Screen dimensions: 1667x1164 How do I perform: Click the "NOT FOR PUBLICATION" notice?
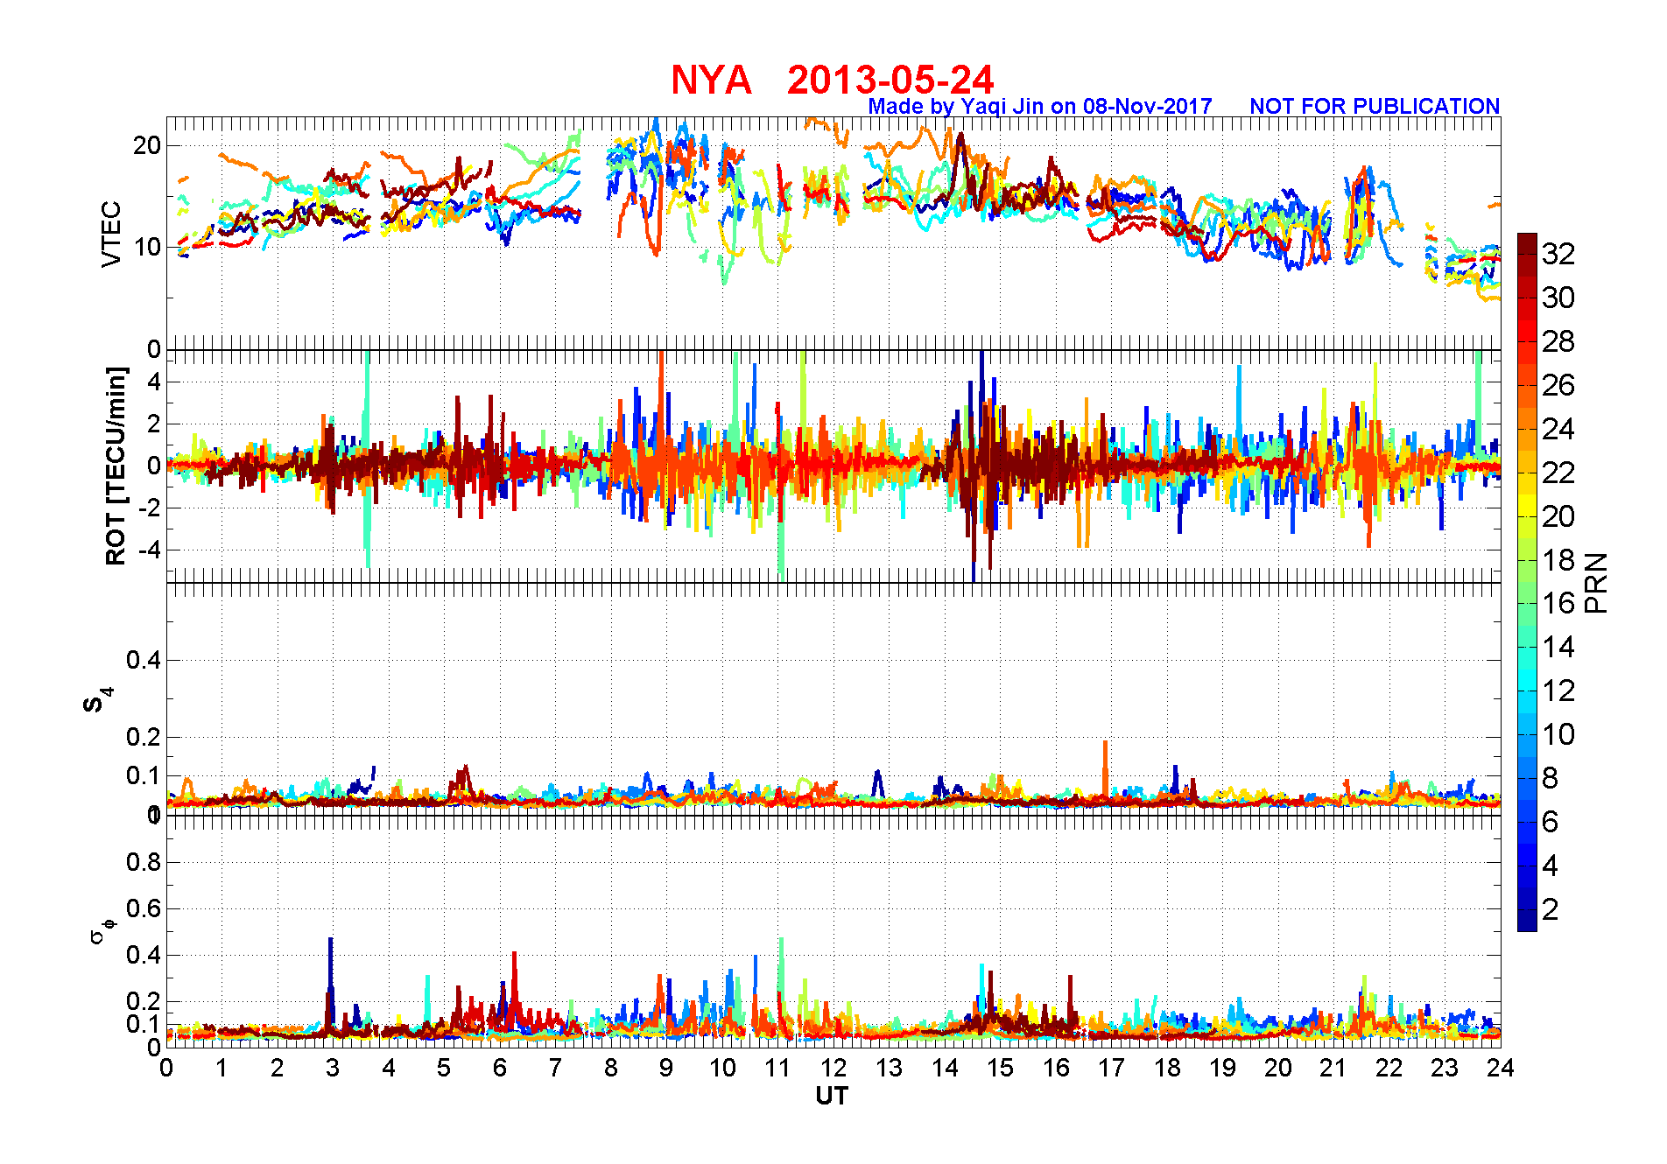pos(1375,106)
